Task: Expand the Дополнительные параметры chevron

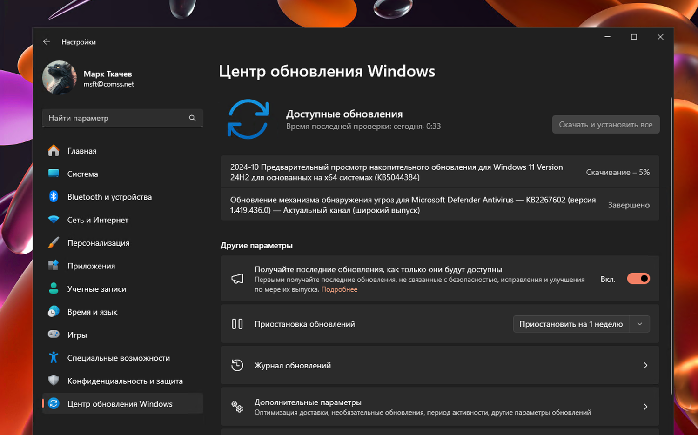Action: [645, 407]
